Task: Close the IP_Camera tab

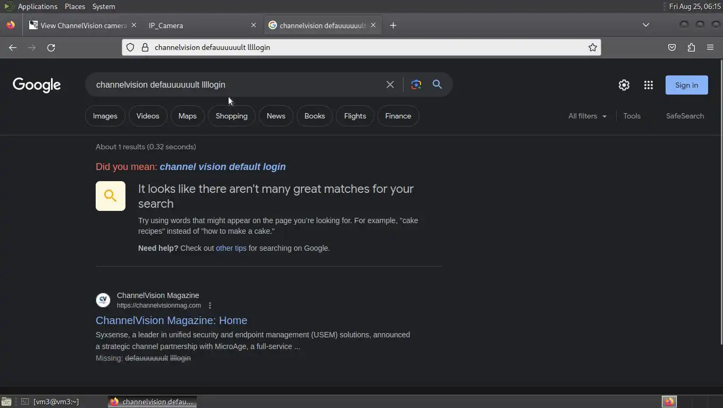Action: pos(254,25)
